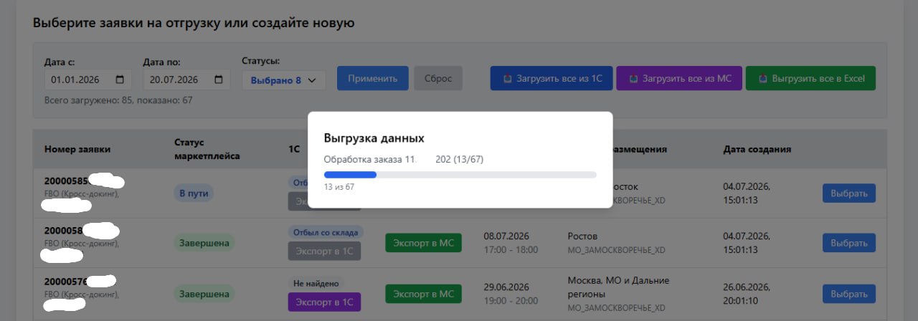
Task: Click 'Загрузить все из МС' button
Action: coord(679,78)
